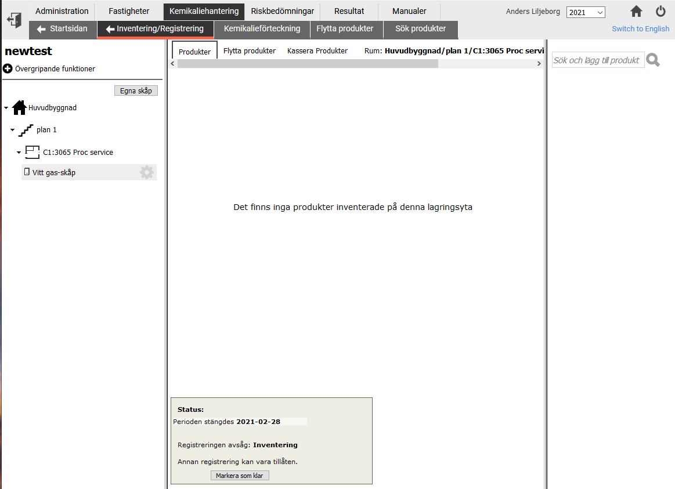Click the right arrow of horizontal scrollbar
This screenshot has width=675, height=489.
point(539,64)
